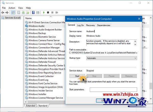
Task: Select Windows License Manager Service row
Action: 45,98
